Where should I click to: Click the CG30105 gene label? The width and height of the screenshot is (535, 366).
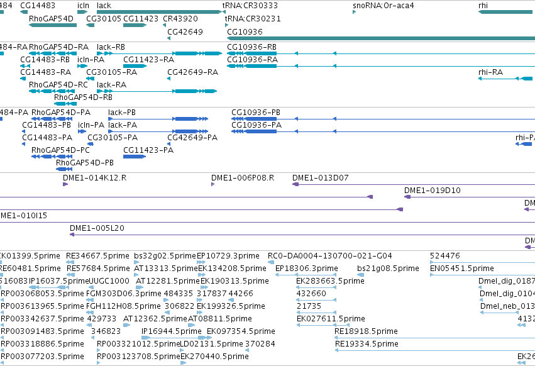click(104, 19)
